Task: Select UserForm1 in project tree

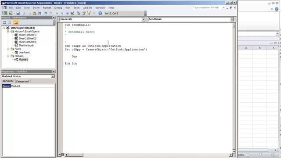Action: [25, 53]
